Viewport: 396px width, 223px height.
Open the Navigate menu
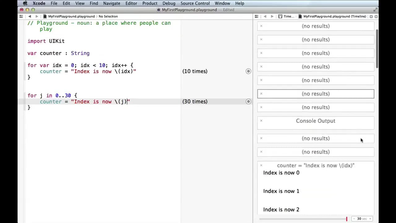point(112,3)
